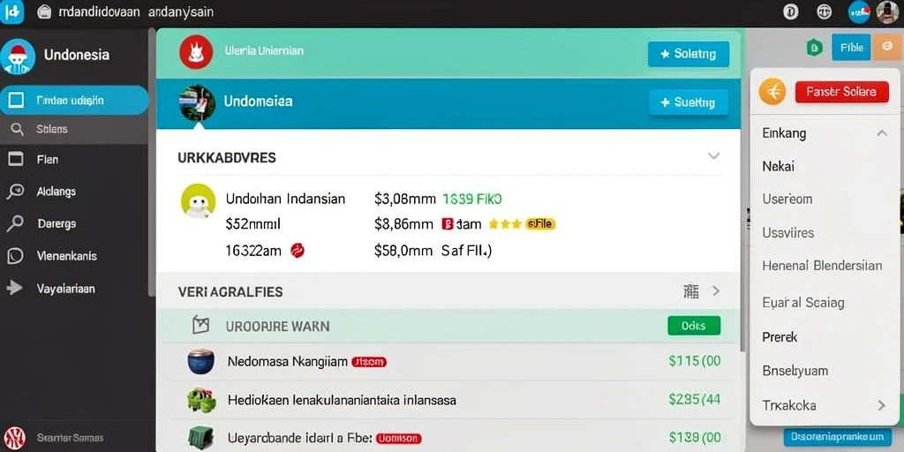Image resolution: width=904 pixels, height=452 pixels.
Task: Click the red logo beside Sramtar Sarnas
Action: [14, 438]
